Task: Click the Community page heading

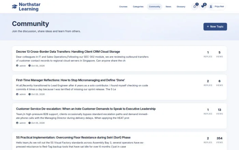Action: (x=30, y=24)
